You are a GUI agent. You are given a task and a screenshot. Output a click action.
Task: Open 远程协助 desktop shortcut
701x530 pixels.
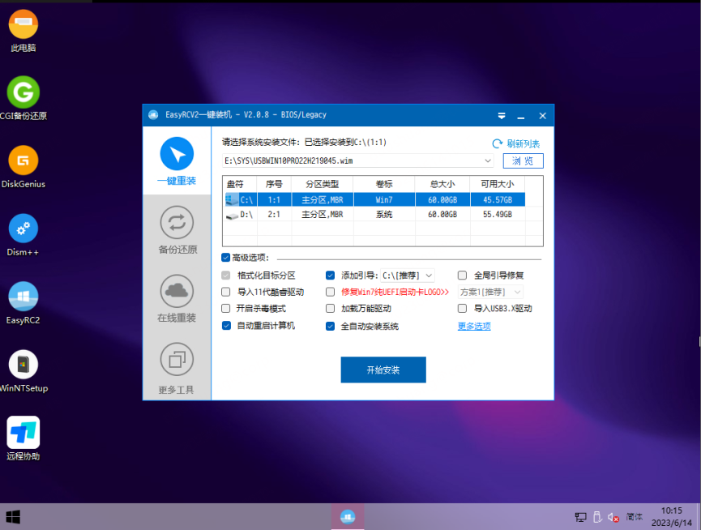(24, 439)
